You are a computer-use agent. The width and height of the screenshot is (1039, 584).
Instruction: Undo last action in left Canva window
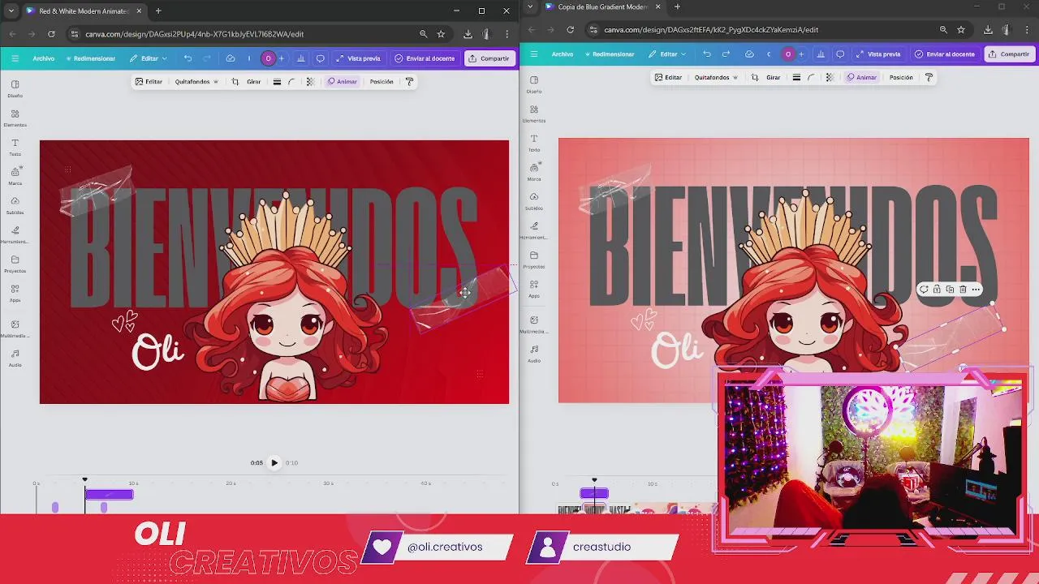point(188,58)
